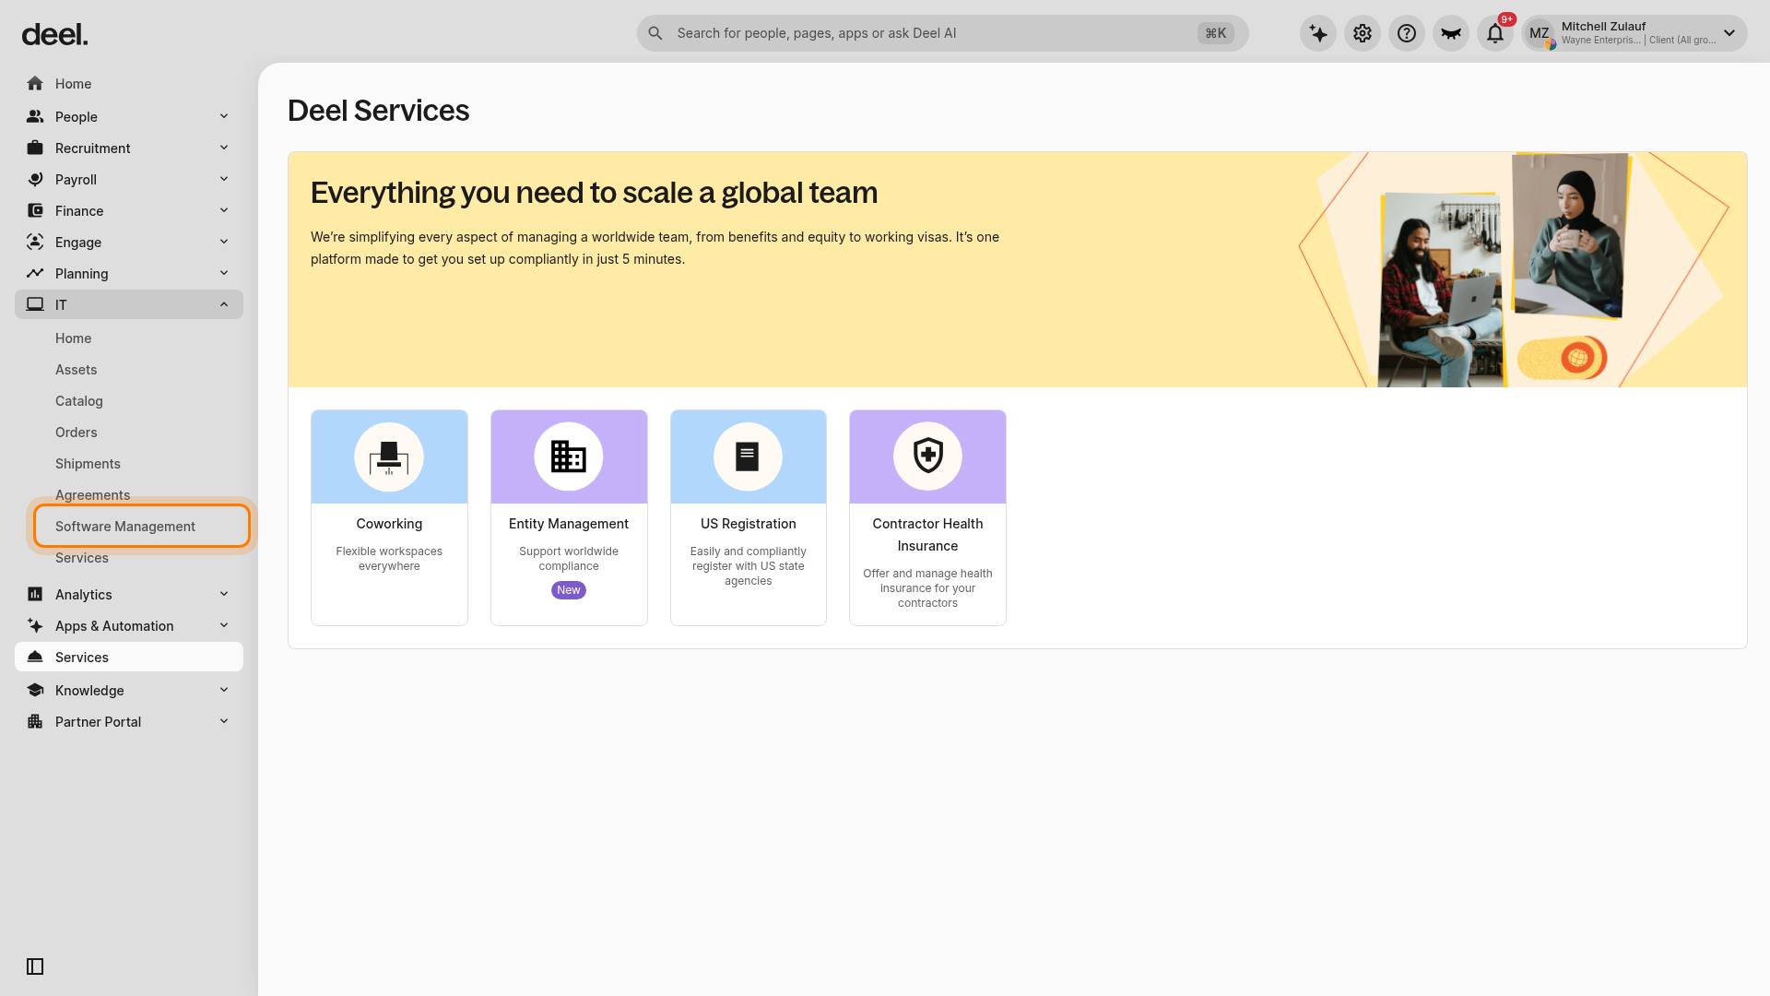Open account switcher dropdown arrow
The image size is (1770, 996).
click(1729, 33)
